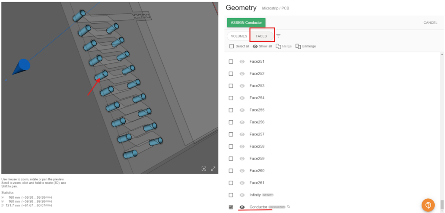Enable the Infinity checkbox

(231, 195)
